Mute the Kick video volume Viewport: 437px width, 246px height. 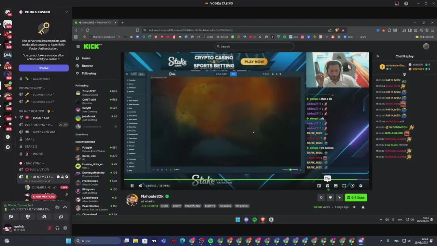140,186
